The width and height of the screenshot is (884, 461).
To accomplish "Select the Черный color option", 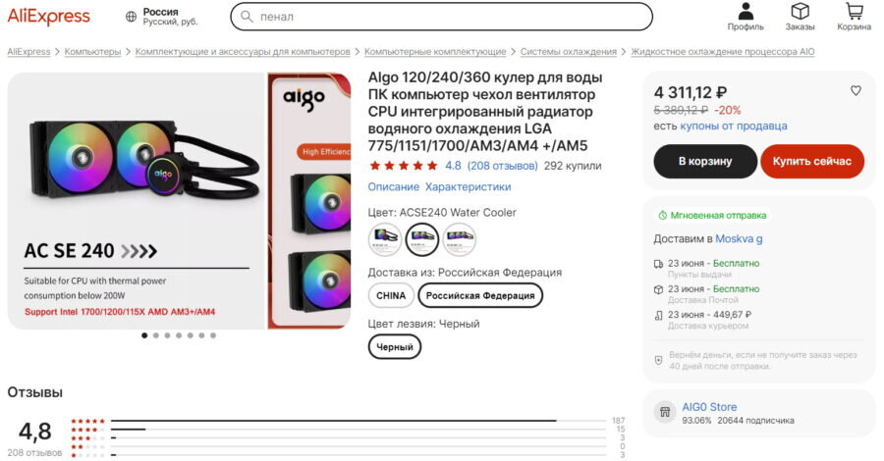I will click(x=395, y=347).
